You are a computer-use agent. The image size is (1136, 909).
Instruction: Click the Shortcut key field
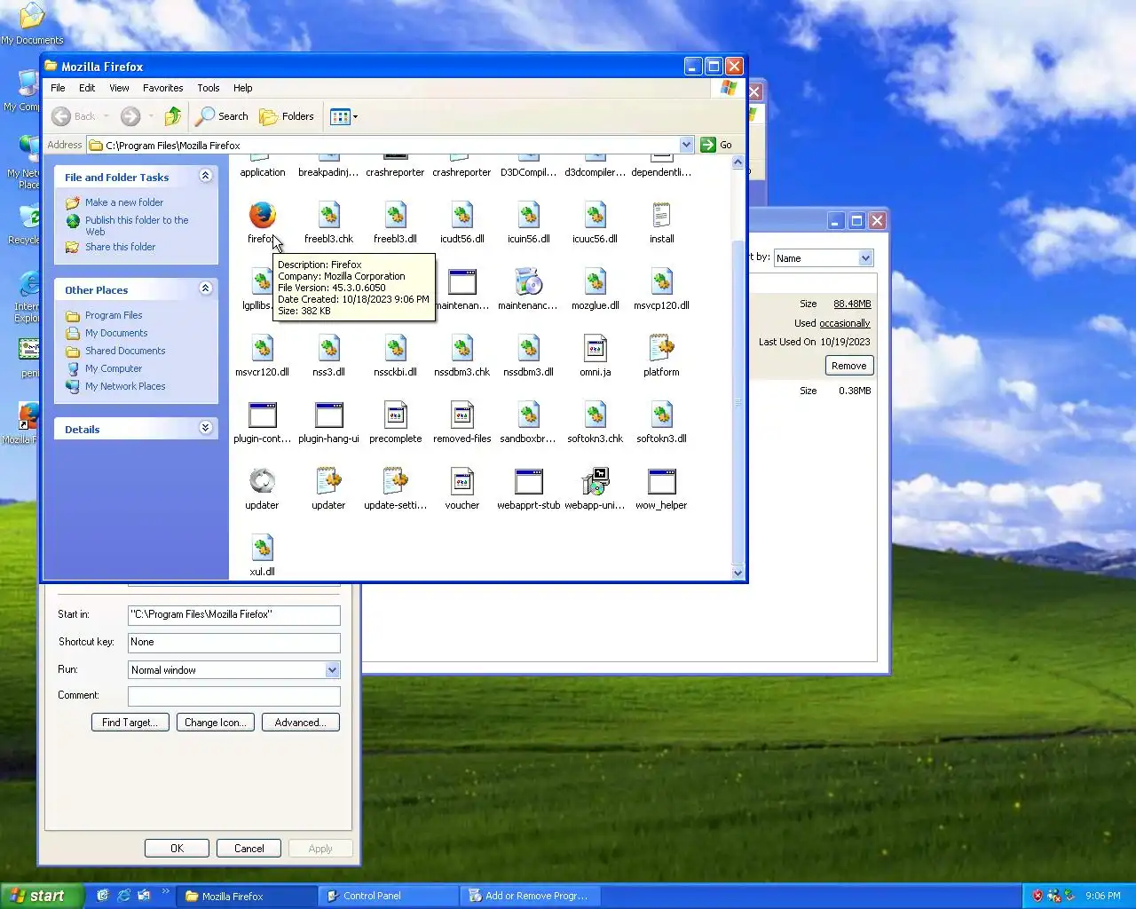click(x=234, y=642)
